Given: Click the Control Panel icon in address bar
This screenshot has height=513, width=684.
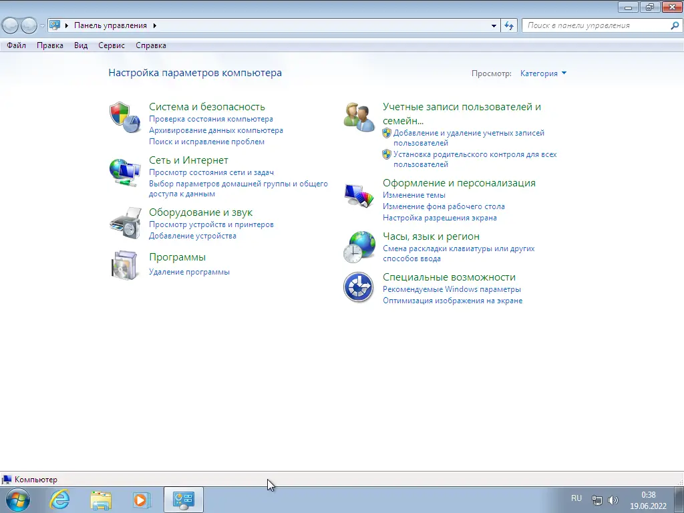Looking at the screenshot, I should coord(55,25).
